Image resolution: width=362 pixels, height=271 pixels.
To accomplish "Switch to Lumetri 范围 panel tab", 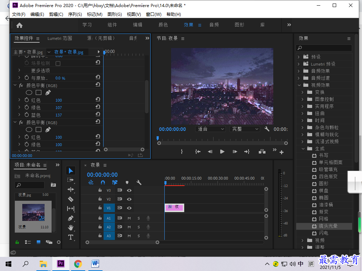I will click(x=60, y=38).
